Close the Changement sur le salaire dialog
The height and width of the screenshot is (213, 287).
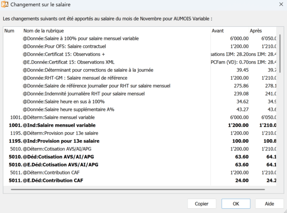coord(276,6)
